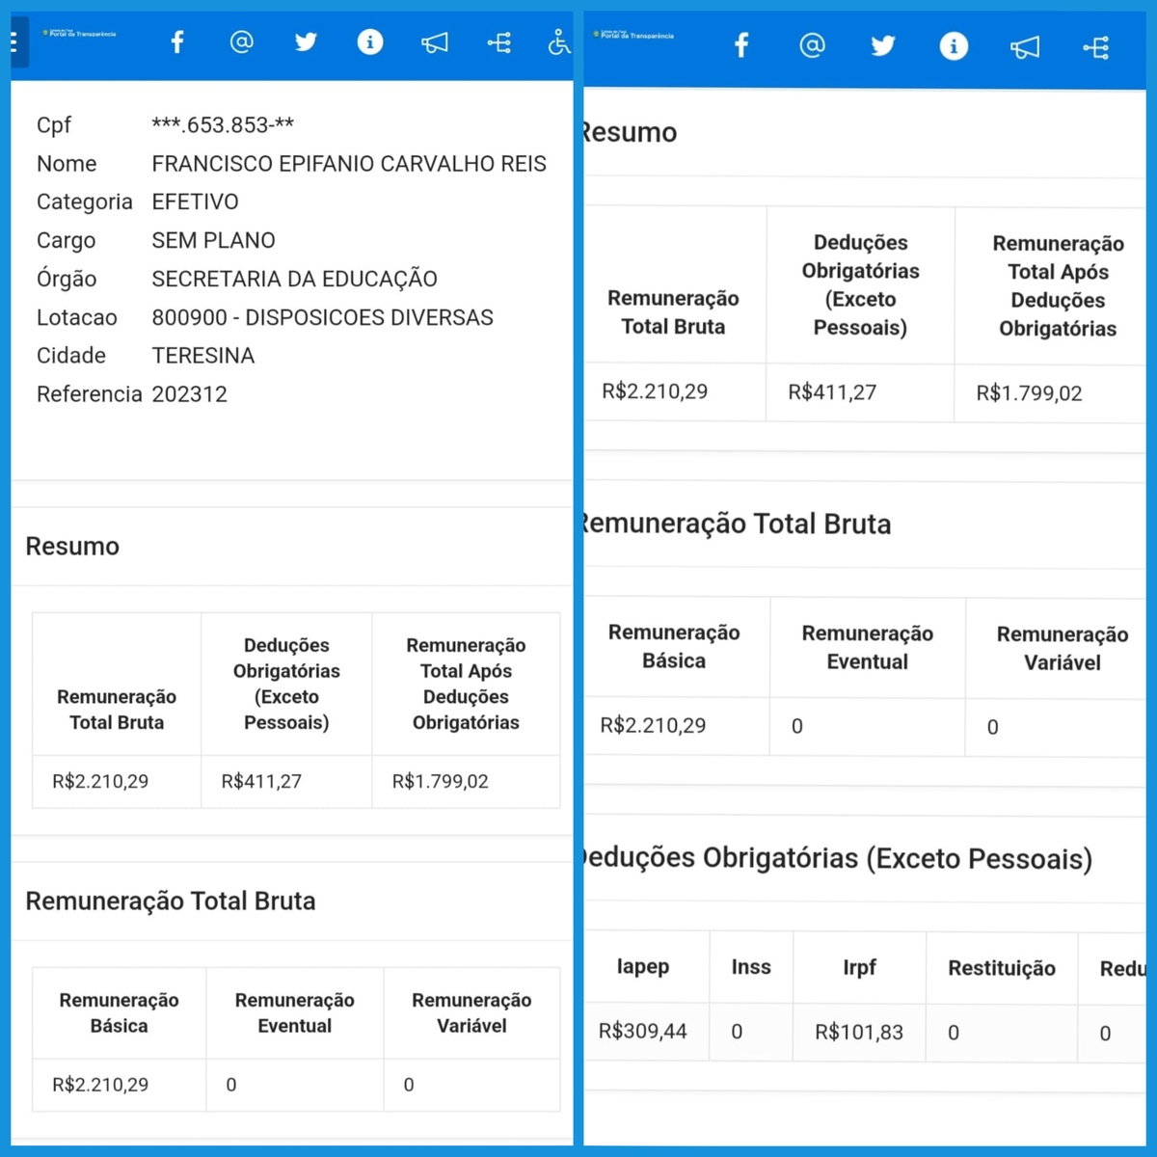Click the wheelchair accessibility icon in left screenshot
This screenshot has width=1157, height=1157.
coord(560,42)
